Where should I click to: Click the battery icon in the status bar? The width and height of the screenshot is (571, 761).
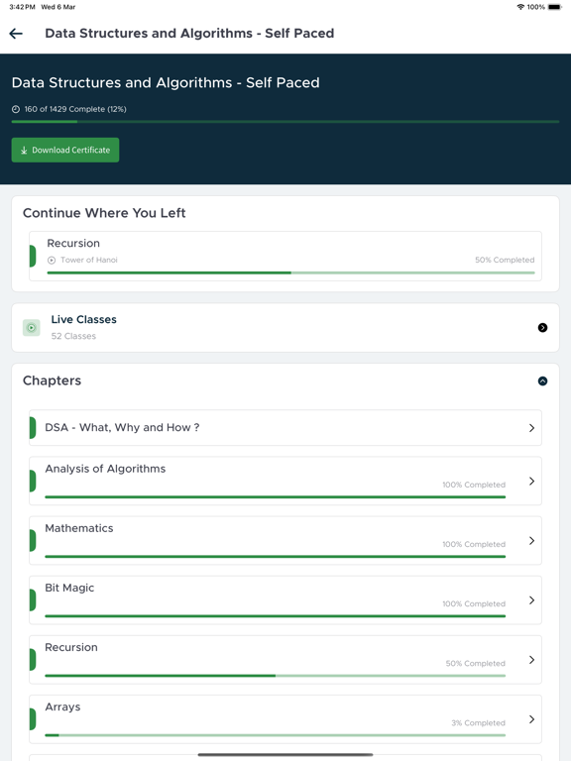554,7
